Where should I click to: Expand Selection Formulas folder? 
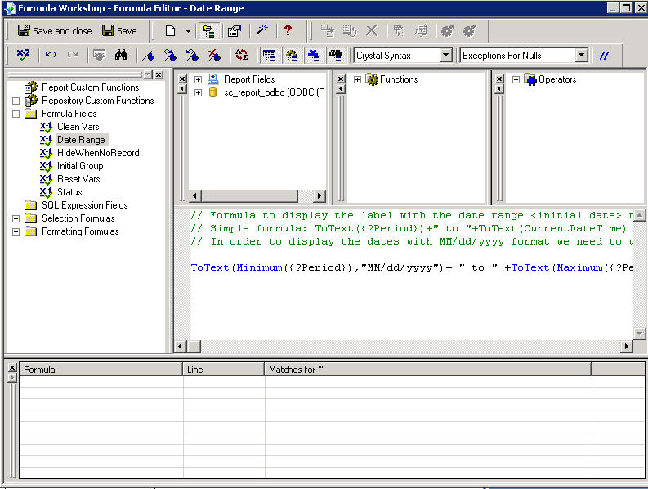tap(16, 218)
